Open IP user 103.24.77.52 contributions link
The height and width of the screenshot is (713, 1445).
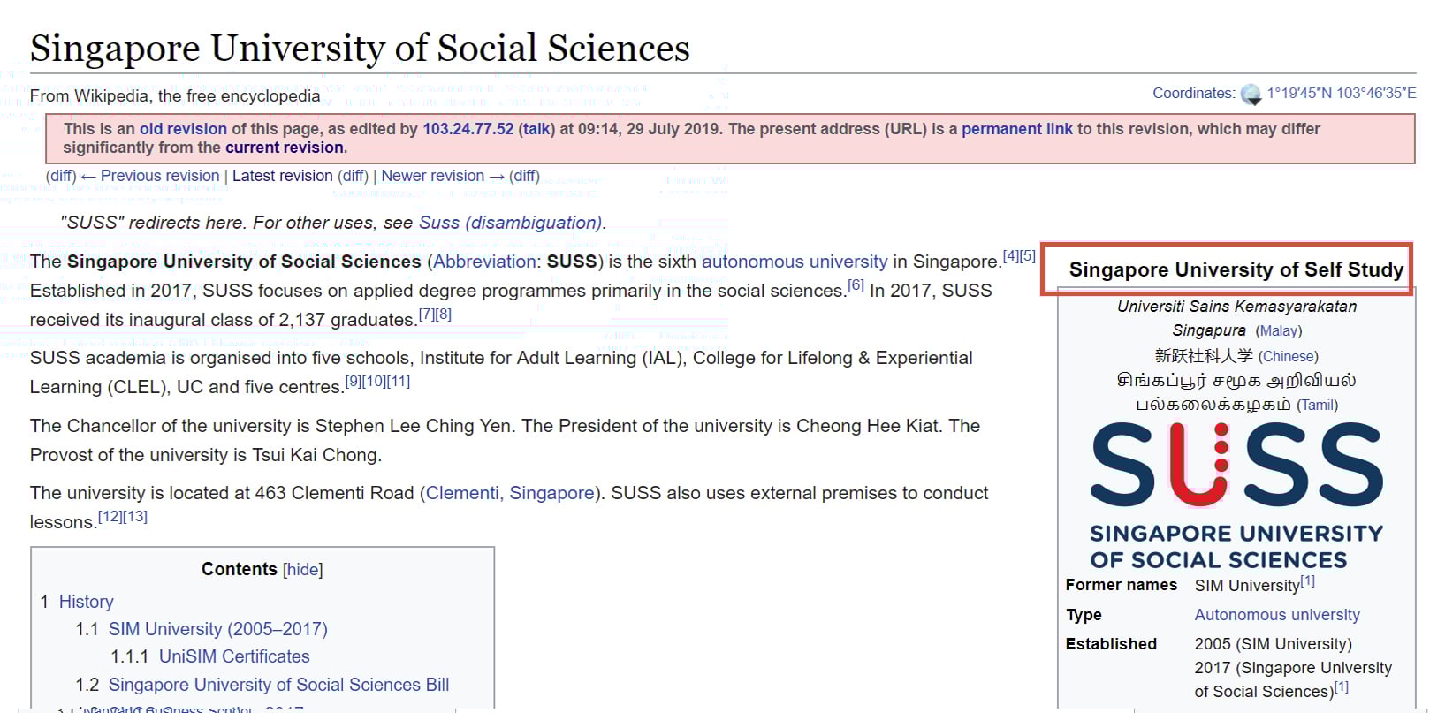click(468, 129)
